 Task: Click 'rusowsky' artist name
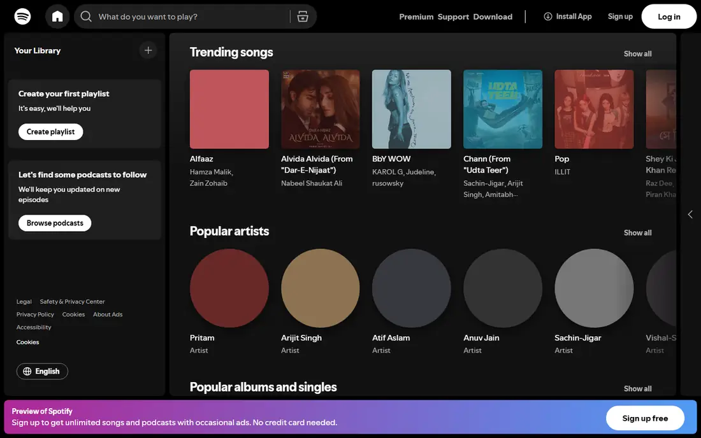(387, 183)
